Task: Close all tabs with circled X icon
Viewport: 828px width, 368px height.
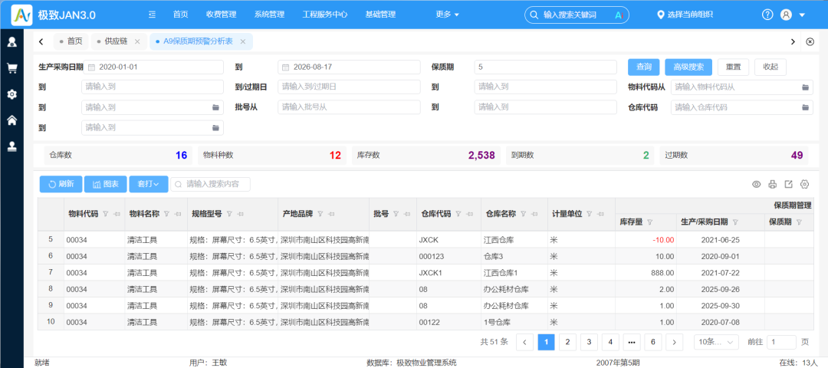Action: point(810,41)
